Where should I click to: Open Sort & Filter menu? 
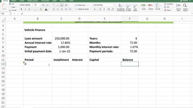pos(178,7)
